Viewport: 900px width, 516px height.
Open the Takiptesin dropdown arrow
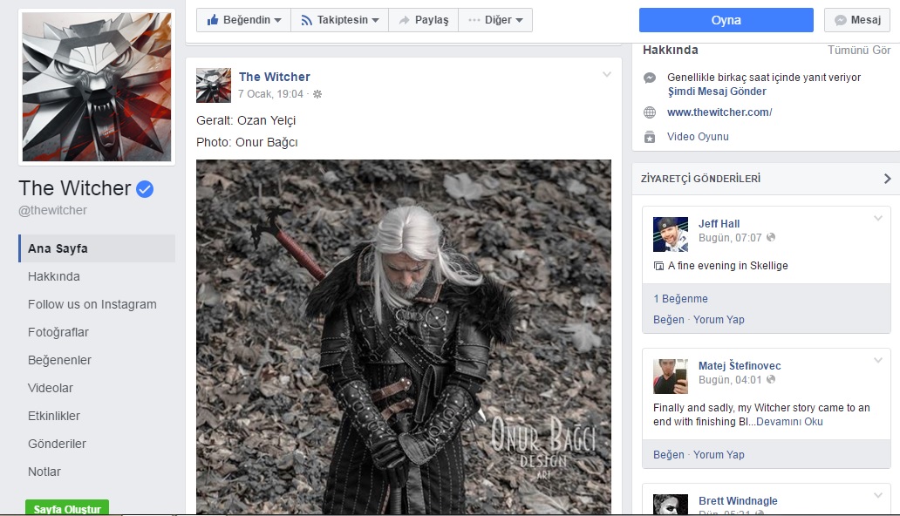click(375, 20)
